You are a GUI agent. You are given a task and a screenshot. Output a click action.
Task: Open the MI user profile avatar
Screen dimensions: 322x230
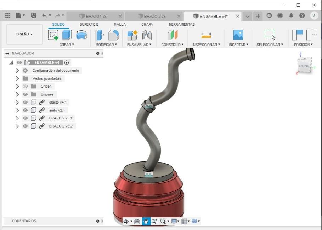pyautogui.click(x=314, y=16)
